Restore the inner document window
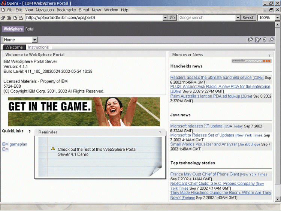Screen dimensions: 281x211 [271, 10]
